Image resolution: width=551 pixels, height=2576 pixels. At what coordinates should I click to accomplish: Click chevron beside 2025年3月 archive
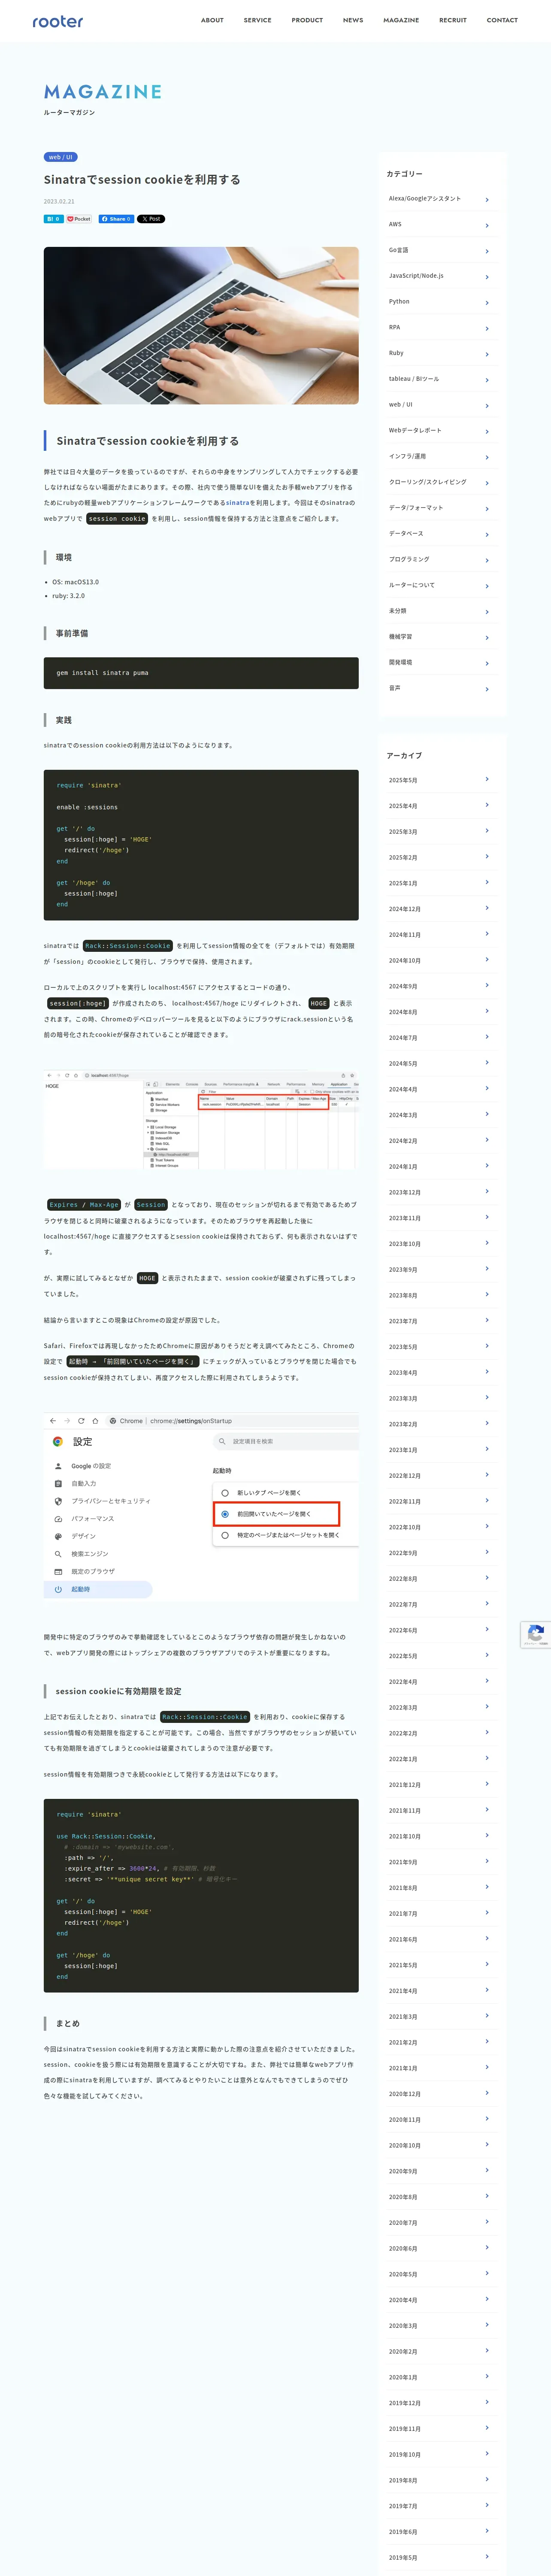click(x=487, y=831)
